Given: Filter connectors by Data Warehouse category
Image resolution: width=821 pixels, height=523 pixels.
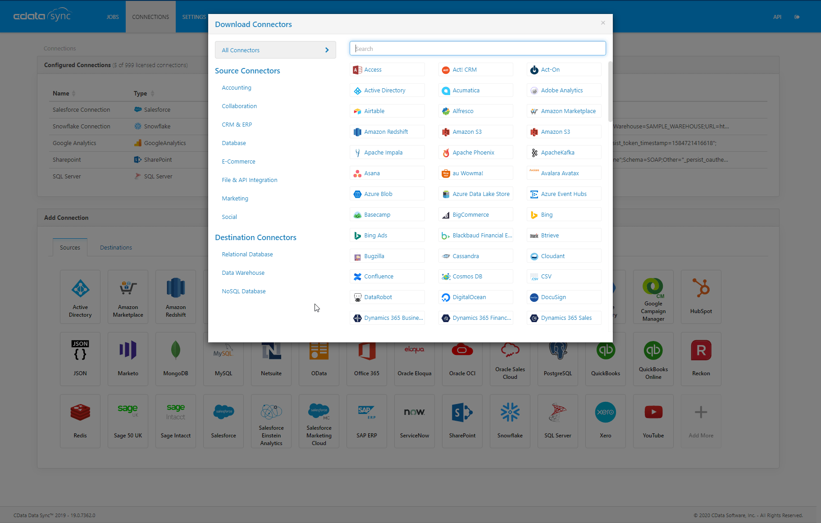Looking at the screenshot, I should 243,273.
